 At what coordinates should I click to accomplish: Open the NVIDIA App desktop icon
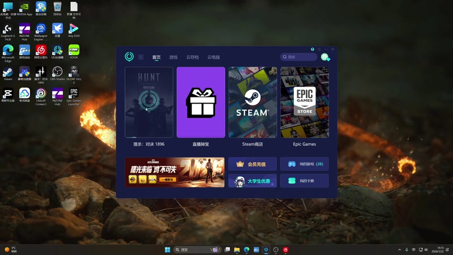coord(24,9)
